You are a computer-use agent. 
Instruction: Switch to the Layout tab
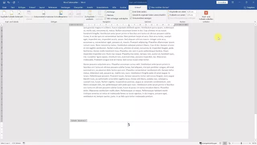[x=42, y=7]
